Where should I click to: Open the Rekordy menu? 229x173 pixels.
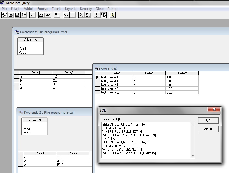click(x=86, y=9)
